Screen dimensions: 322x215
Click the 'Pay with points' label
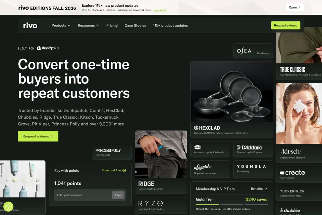tap(66, 171)
